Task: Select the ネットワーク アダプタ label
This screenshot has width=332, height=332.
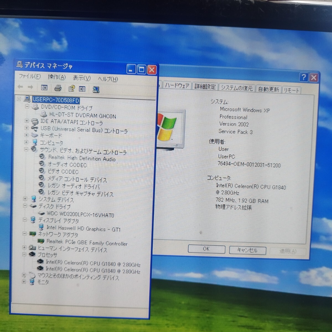Action: (58, 234)
